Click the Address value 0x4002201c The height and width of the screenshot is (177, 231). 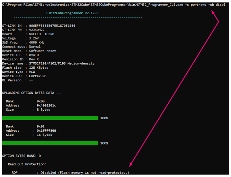[x=46, y=106]
